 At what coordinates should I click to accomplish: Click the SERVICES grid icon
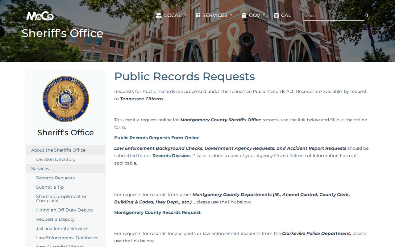(x=198, y=15)
